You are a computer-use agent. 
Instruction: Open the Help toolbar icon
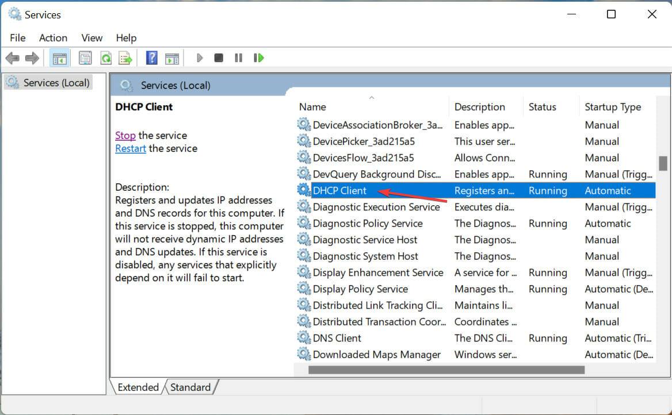[x=152, y=58]
